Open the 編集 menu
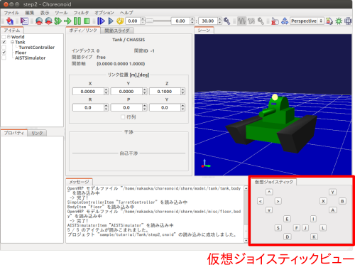Image resolution: width=355 pixels, height=265 pixels. [x=30, y=13]
